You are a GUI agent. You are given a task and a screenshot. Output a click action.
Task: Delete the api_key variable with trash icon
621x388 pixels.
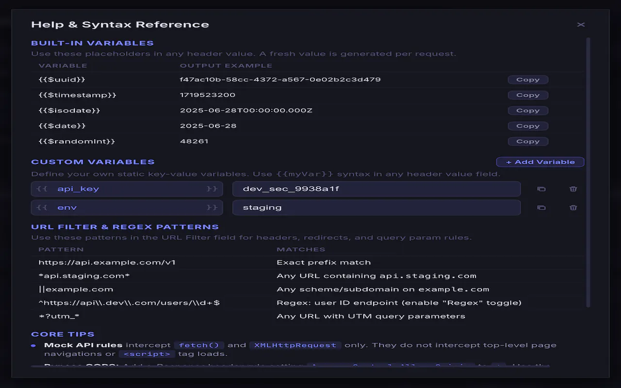coord(573,189)
